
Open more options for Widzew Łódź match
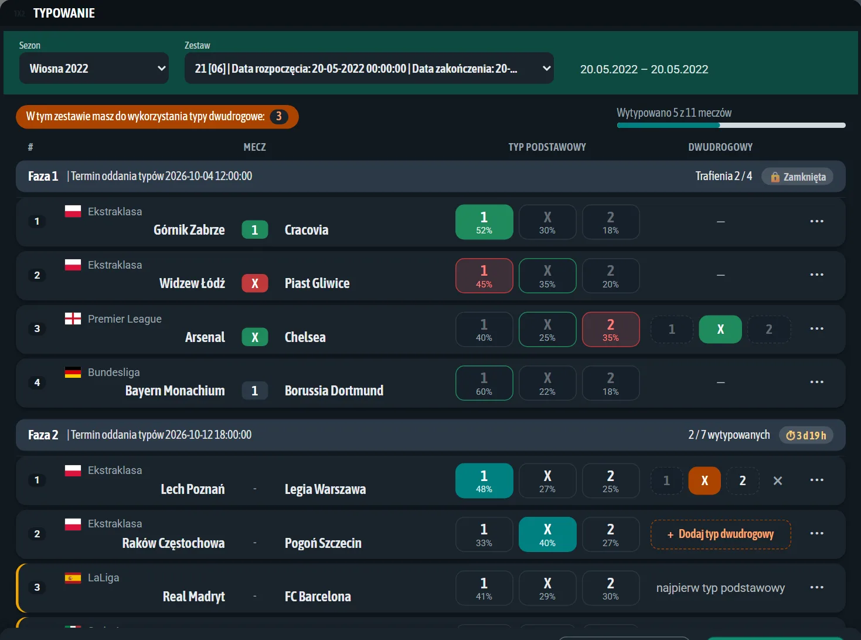pyautogui.click(x=816, y=275)
